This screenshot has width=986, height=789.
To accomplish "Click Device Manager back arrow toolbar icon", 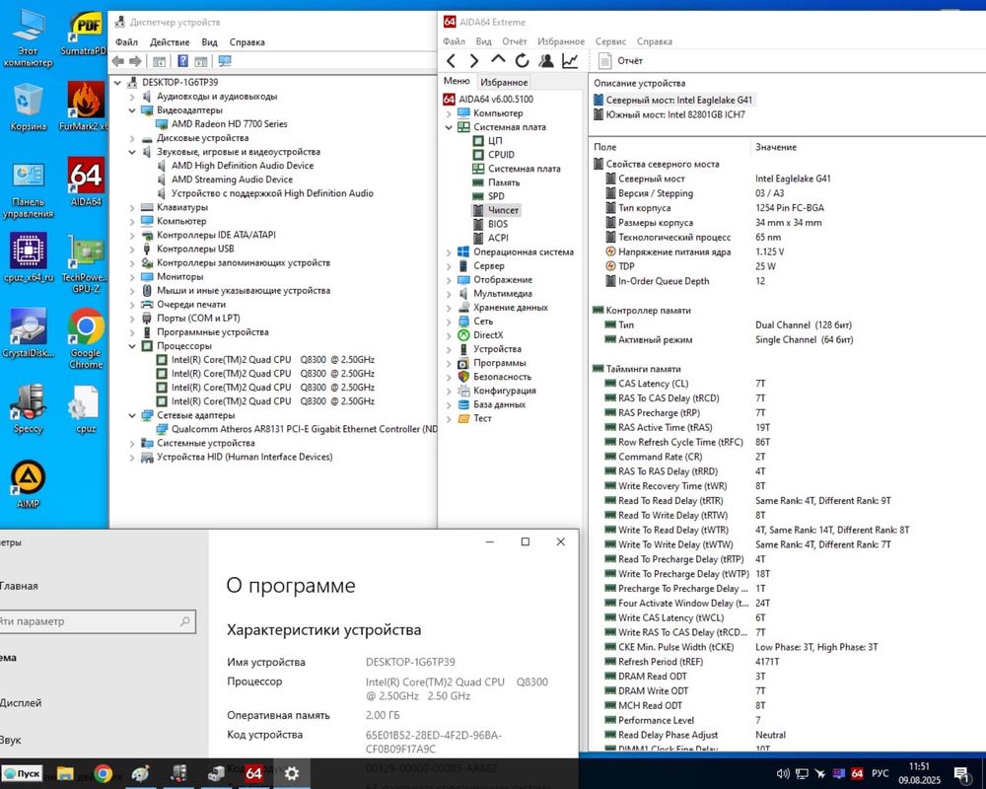I will pos(118,61).
